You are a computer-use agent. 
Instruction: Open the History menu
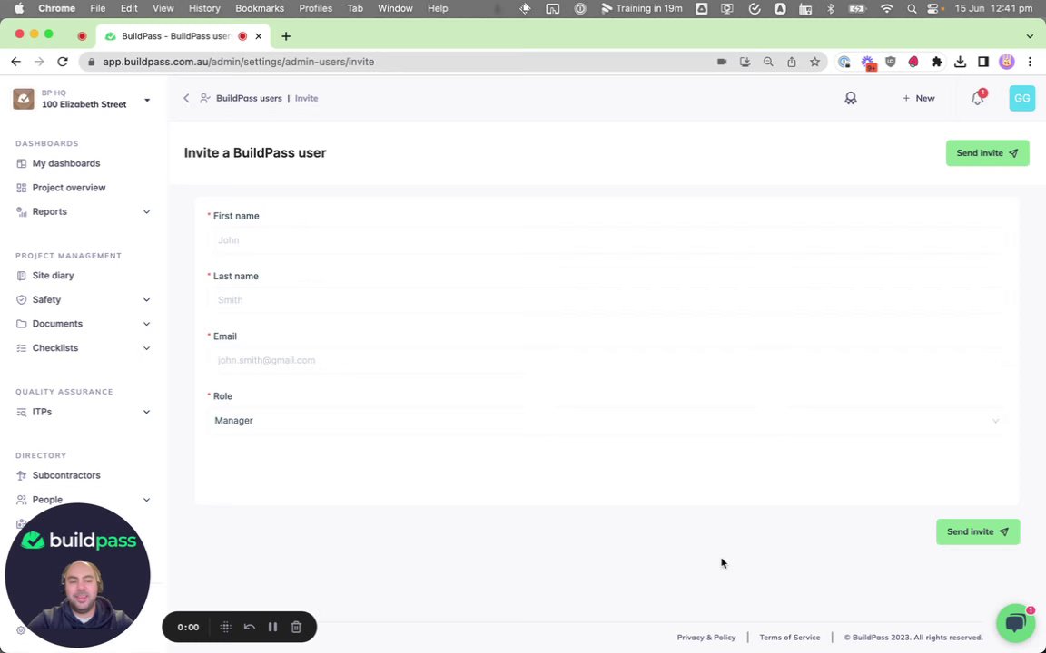204,9
